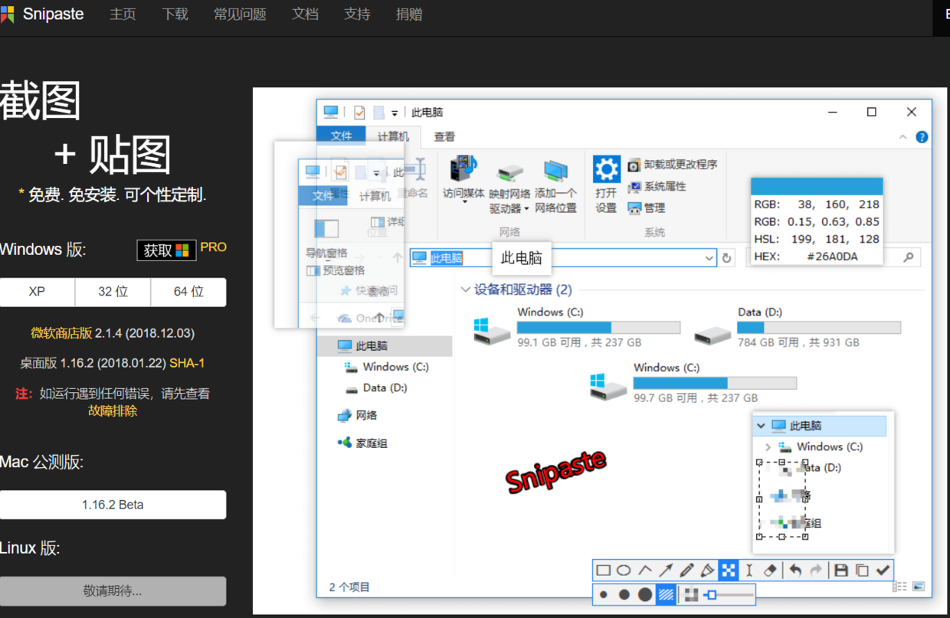
Task: Select the polyline tool in the Snipaste toolbar
Action: click(x=645, y=570)
